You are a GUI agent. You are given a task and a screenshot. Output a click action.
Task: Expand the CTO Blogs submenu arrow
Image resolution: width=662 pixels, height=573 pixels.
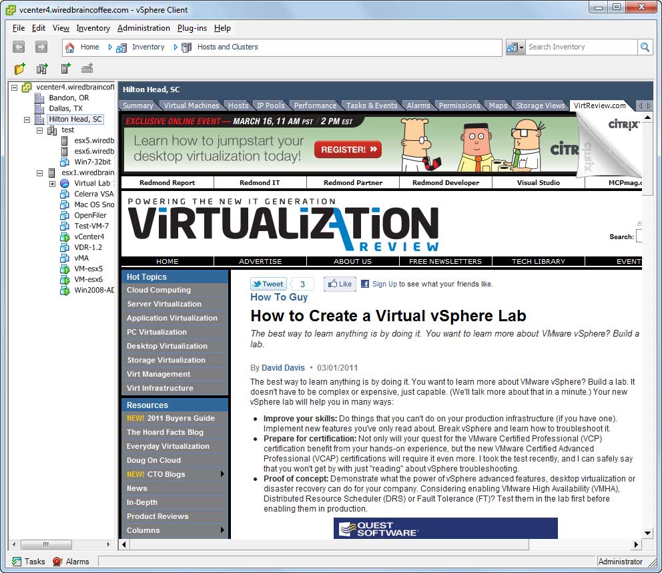[222, 474]
